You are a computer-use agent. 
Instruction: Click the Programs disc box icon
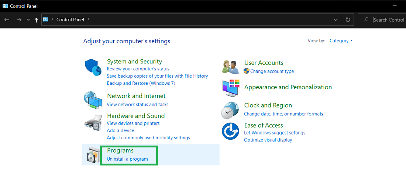point(92,155)
